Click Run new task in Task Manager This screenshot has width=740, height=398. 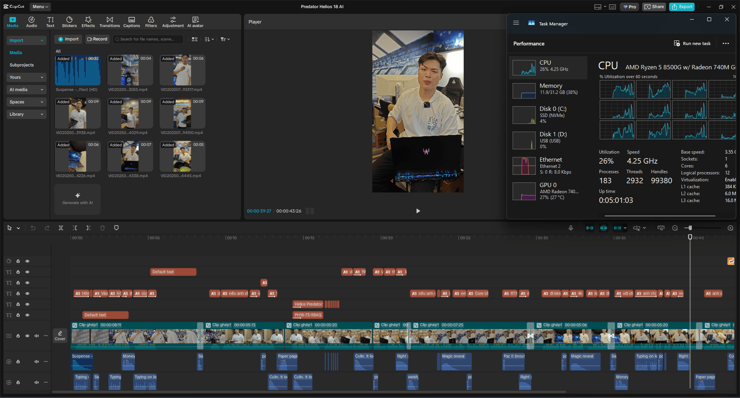692,43
